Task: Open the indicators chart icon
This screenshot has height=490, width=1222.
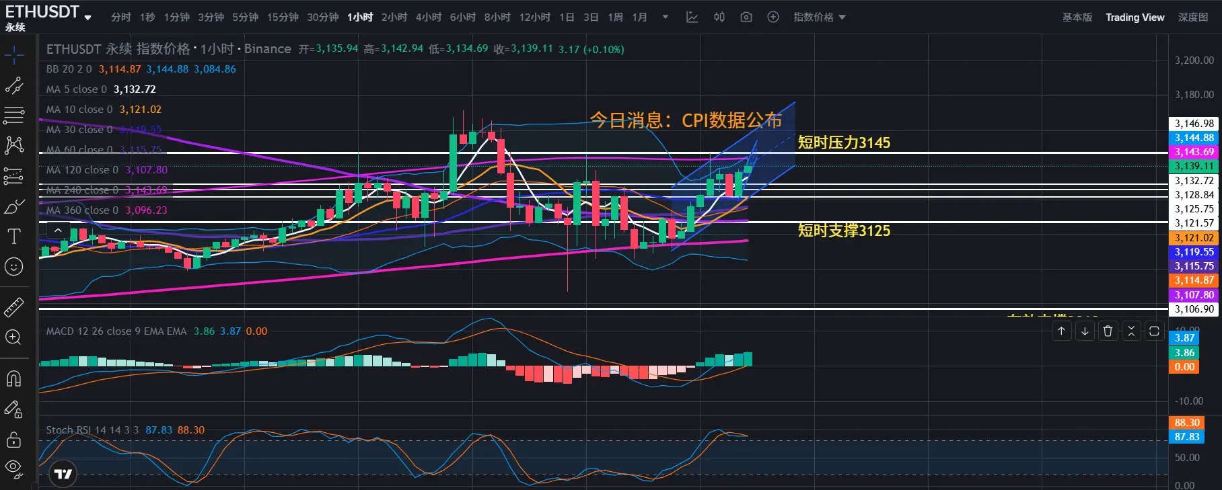Action: click(x=692, y=17)
